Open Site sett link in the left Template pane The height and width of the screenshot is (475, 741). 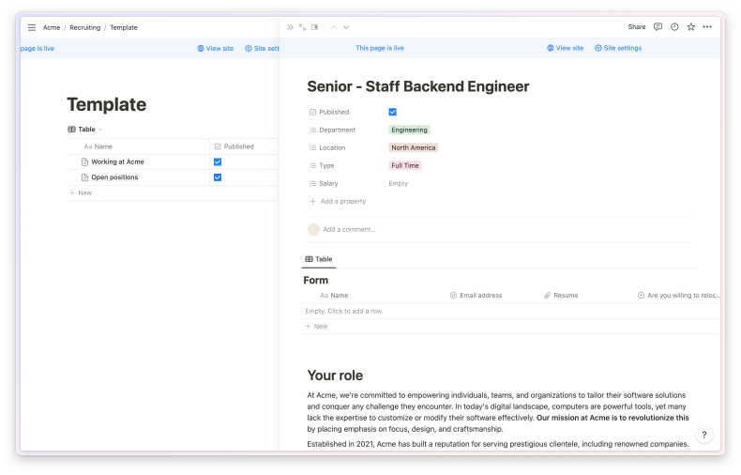click(262, 49)
